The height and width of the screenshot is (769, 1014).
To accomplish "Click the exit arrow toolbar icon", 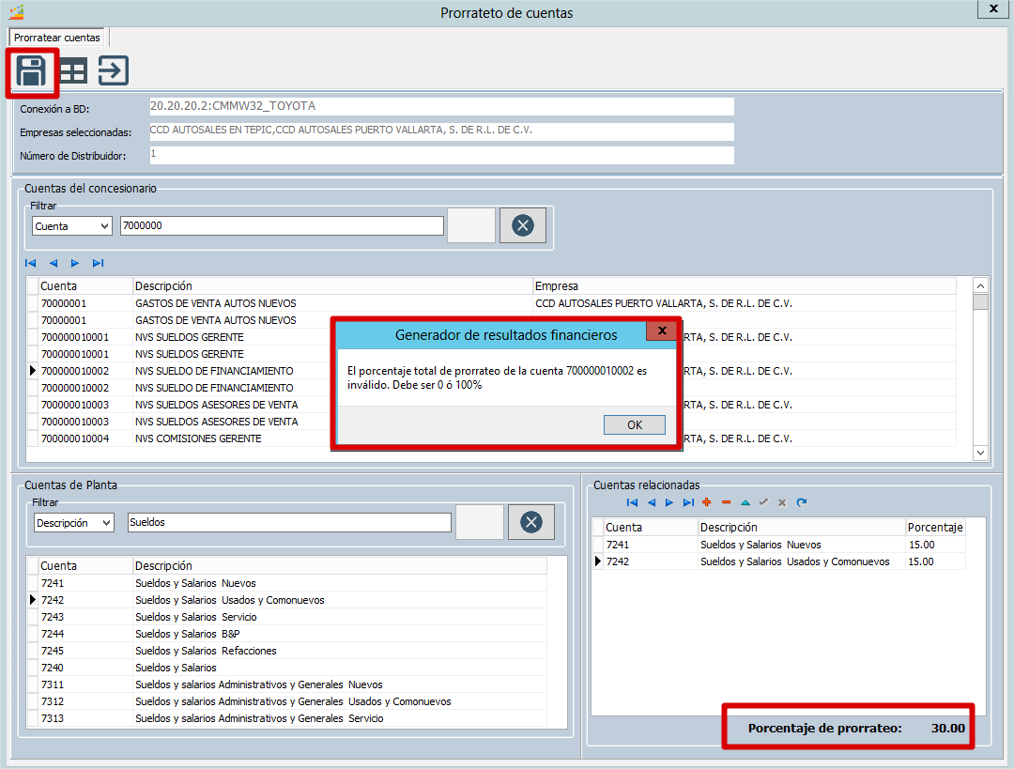I will pos(114,71).
